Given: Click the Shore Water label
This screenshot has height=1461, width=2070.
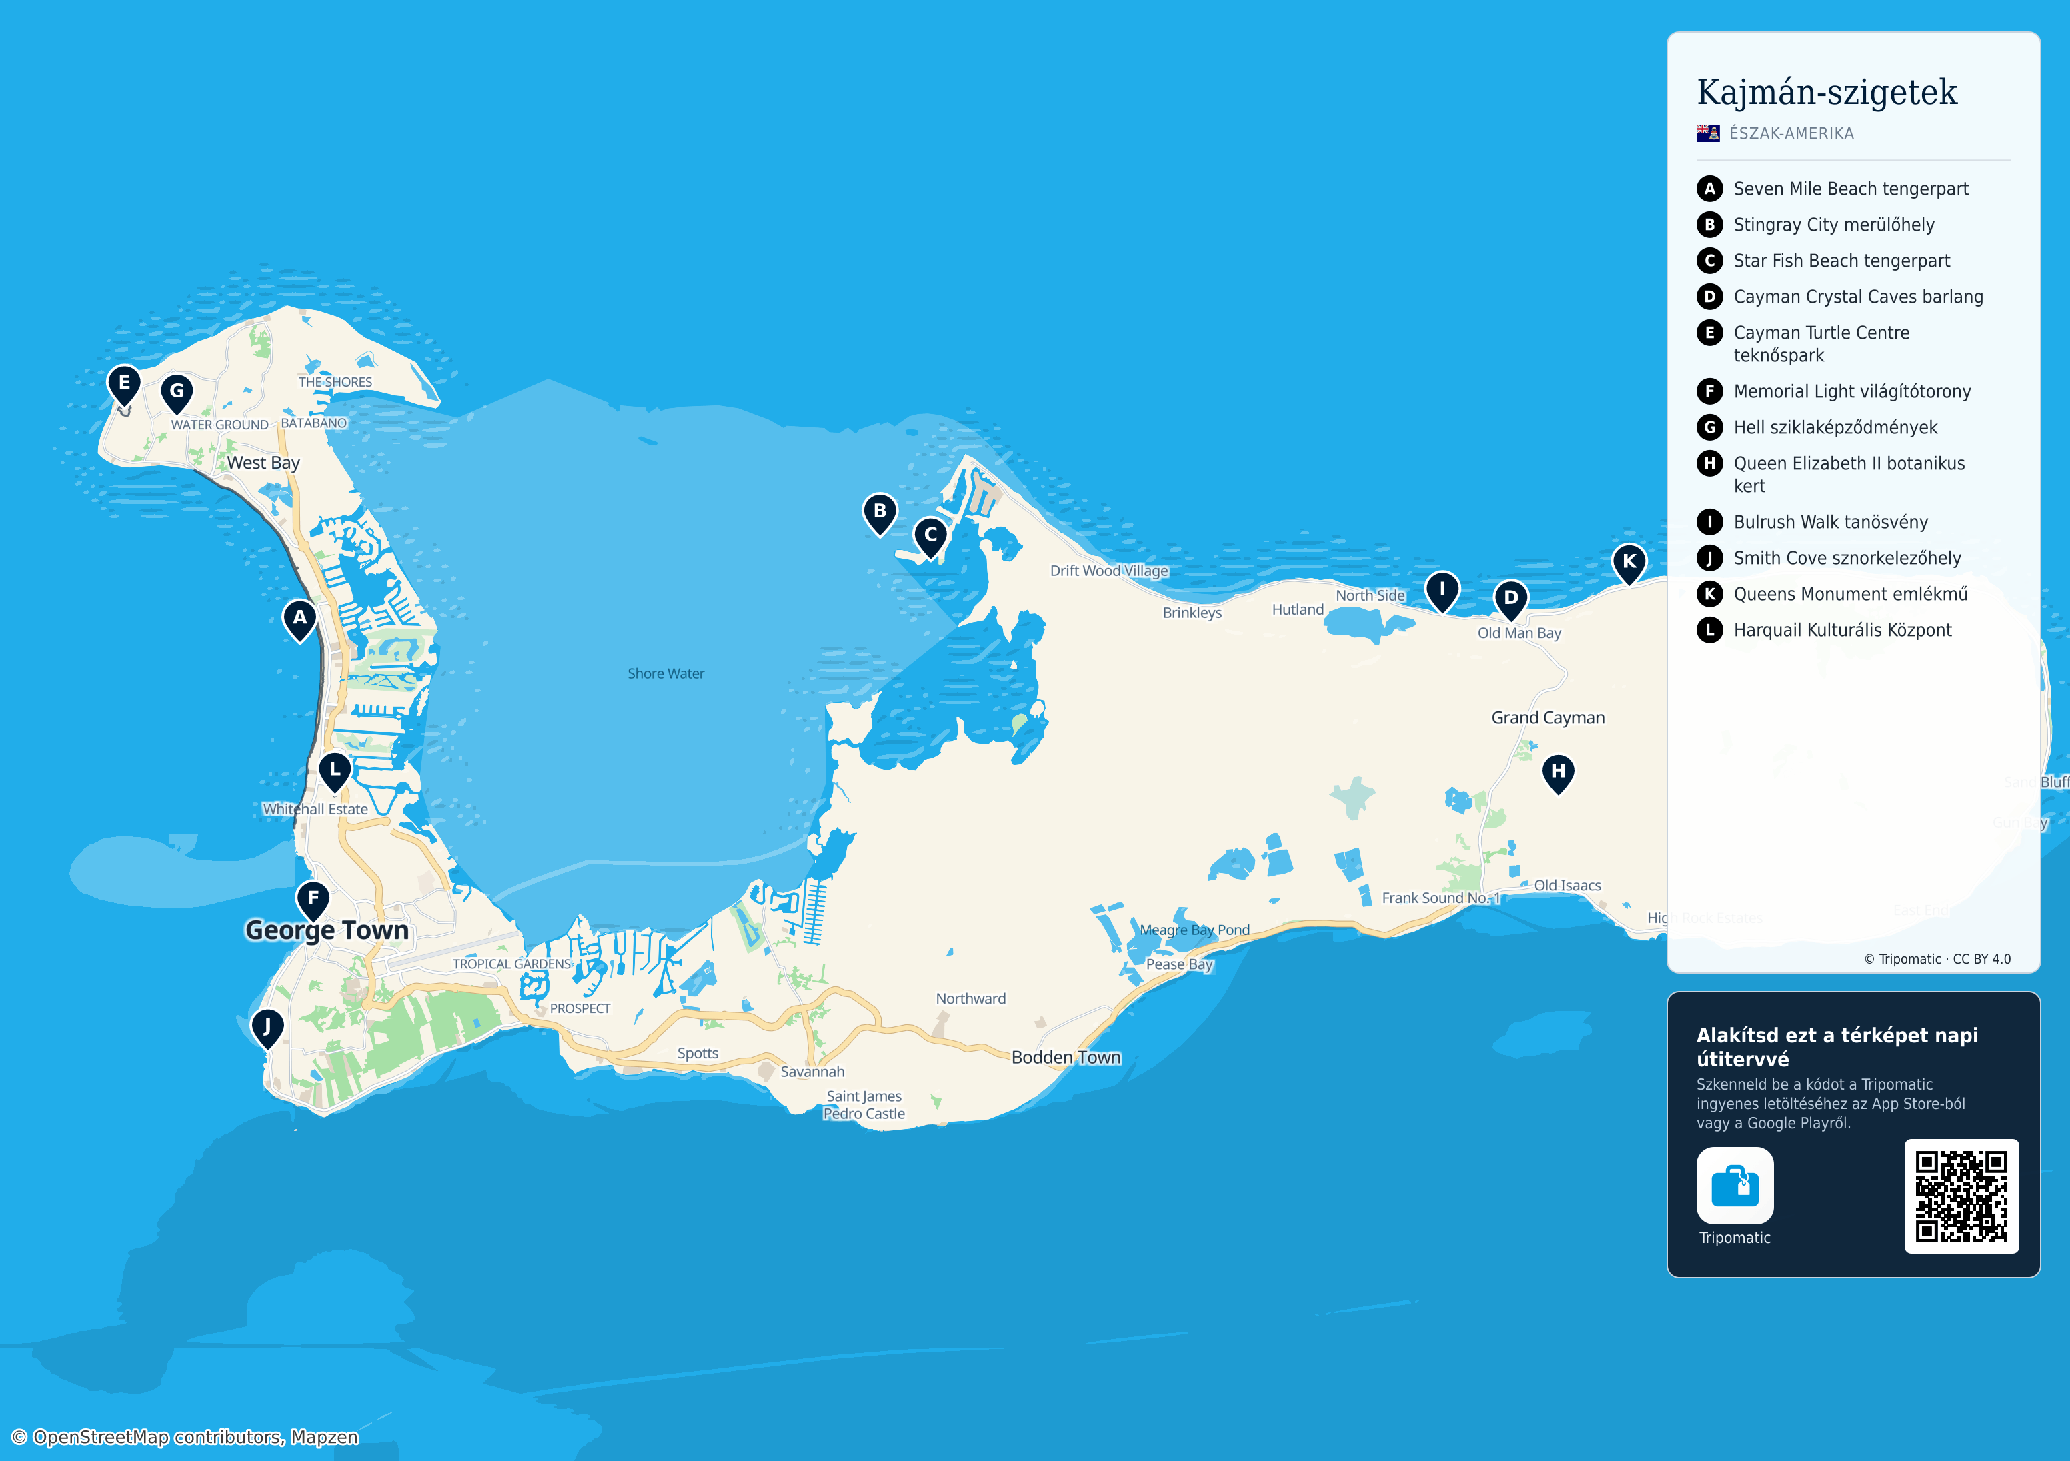Looking at the screenshot, I should (666, 673).
